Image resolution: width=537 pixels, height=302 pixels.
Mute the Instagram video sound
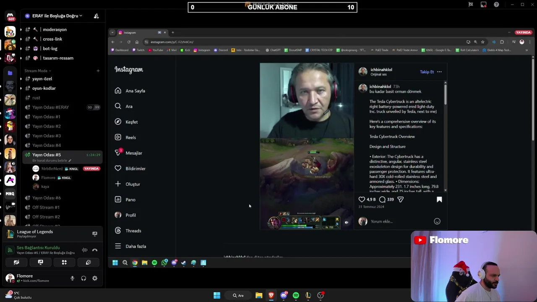[x=347, y=223]
